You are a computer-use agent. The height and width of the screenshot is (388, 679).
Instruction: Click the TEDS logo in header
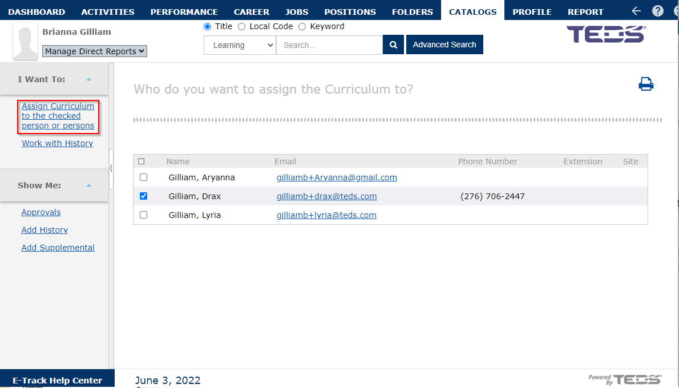coord(606,34)
